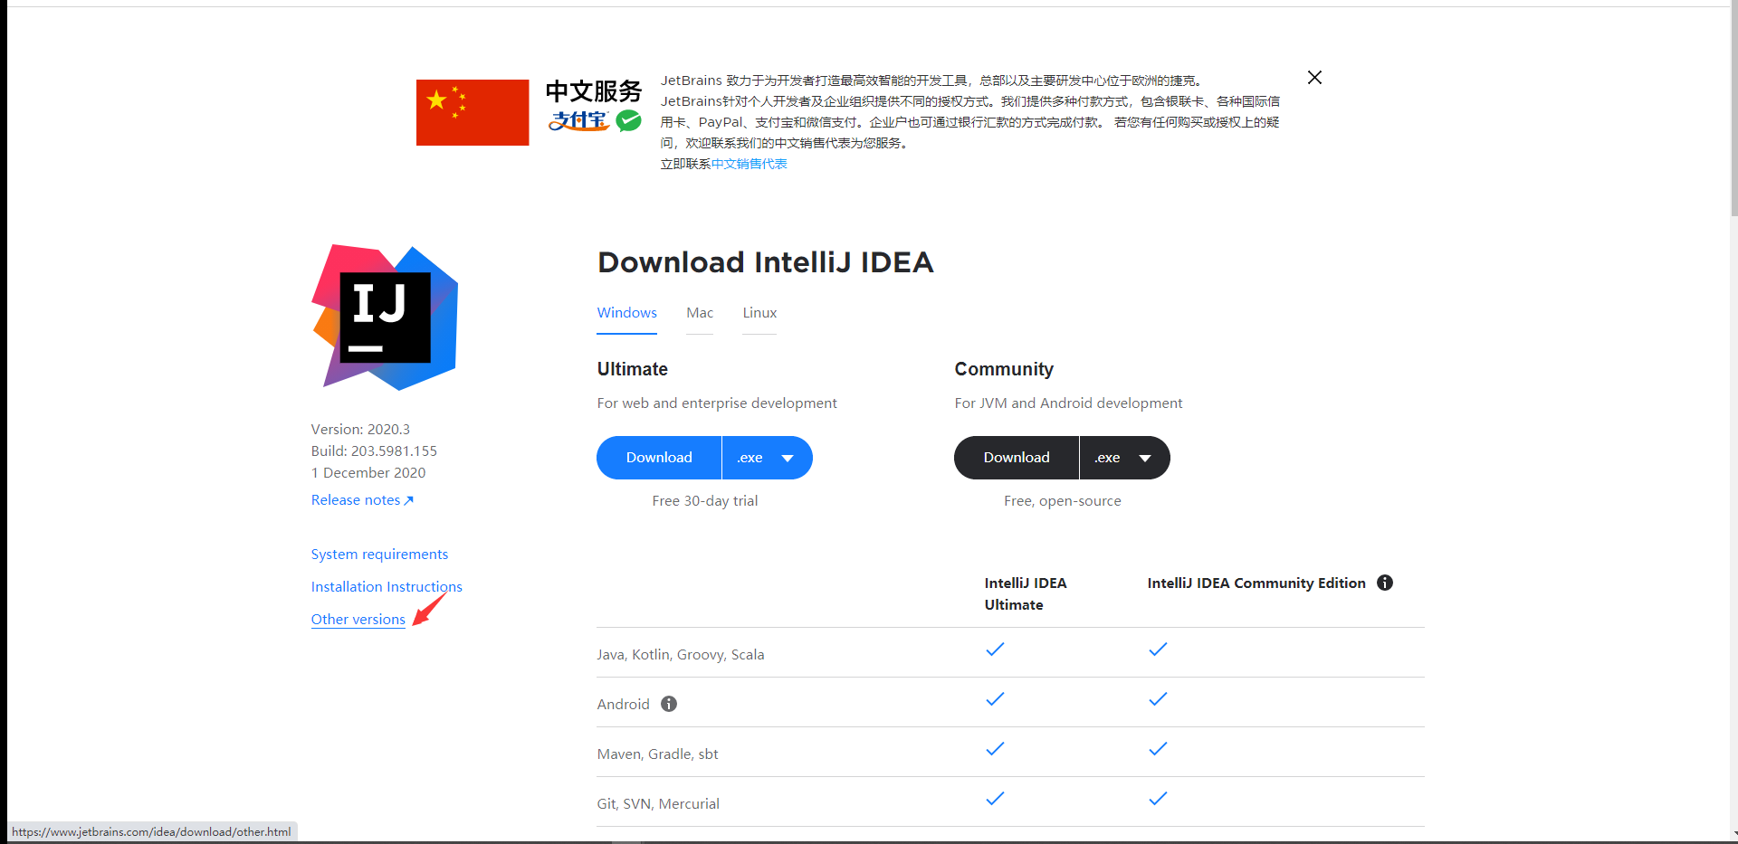The height and width of the screenshot is (844, 1738).
Task: Click the 'Community' edition heading
Action: pos(1004,369)
